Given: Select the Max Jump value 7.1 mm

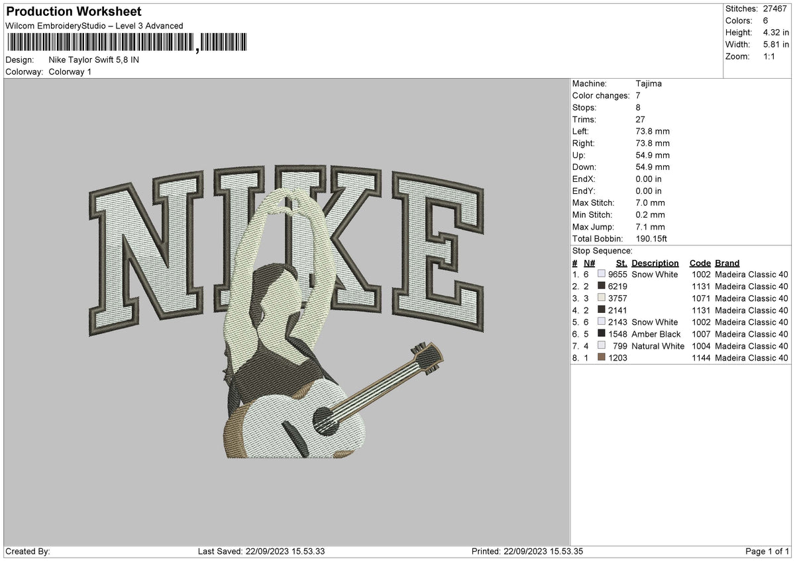Looking at the screenshot, I should [650, 226].
